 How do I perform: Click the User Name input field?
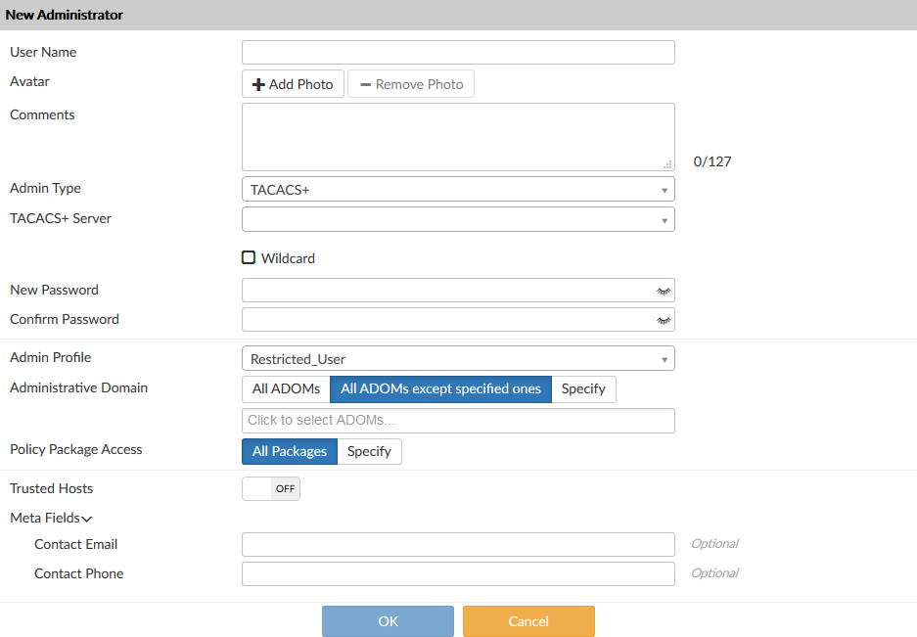458,53
